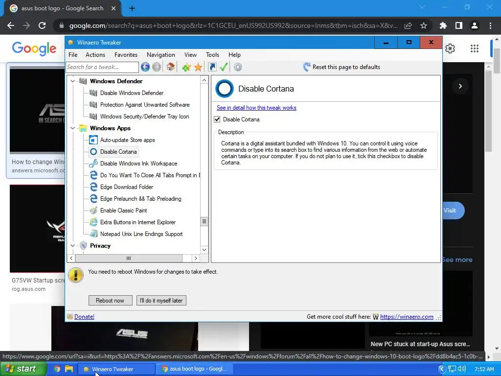Click the Reboot now button
501x376 pixels.
pyautogui.click(x=110, y=300)
